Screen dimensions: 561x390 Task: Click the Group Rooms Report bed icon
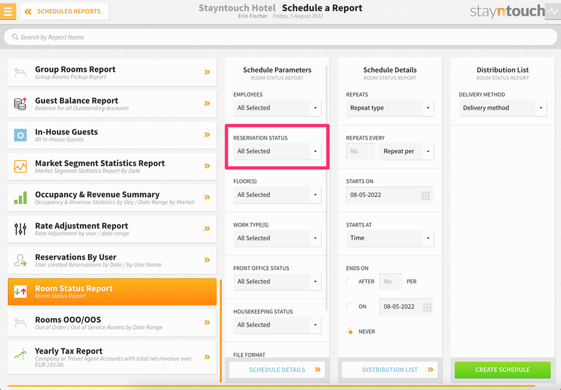tap(20, 73)
